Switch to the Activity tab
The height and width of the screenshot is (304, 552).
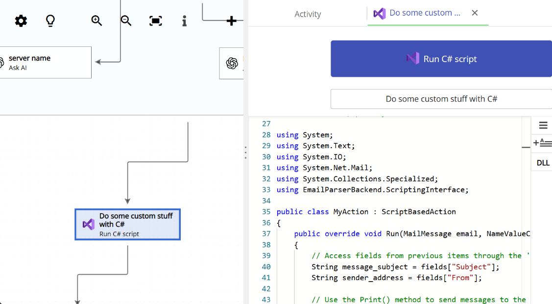click(308, 14)
